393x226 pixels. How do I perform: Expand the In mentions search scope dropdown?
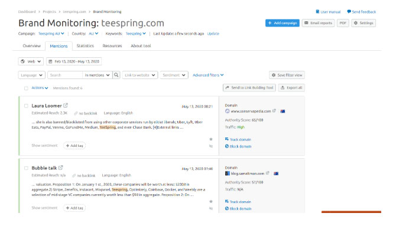[x=98, y=75]
